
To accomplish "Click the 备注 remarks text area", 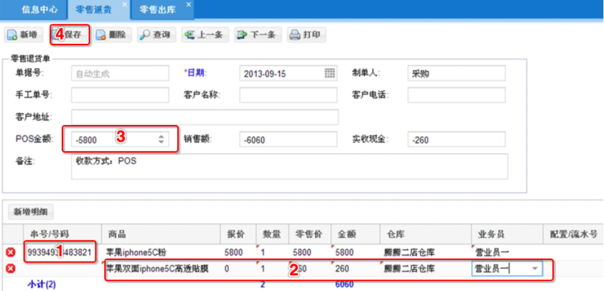I will [x=289, y=167].
